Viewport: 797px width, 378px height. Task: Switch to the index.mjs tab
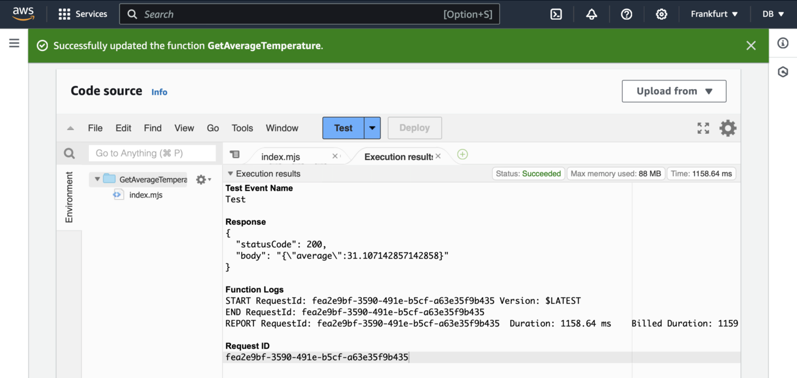(x=281, y=157)
